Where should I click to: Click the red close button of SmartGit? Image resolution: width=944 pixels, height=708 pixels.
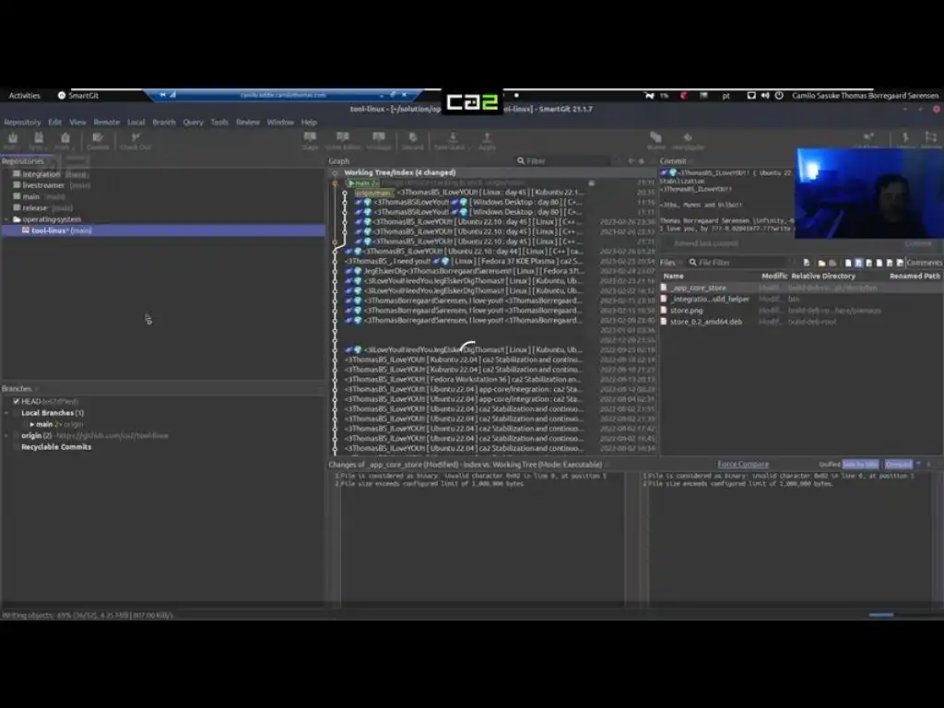click(x=937, y=109)
